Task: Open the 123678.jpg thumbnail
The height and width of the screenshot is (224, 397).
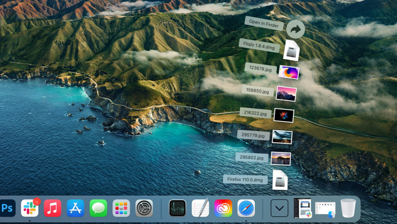Action: [x=289, y=72]
